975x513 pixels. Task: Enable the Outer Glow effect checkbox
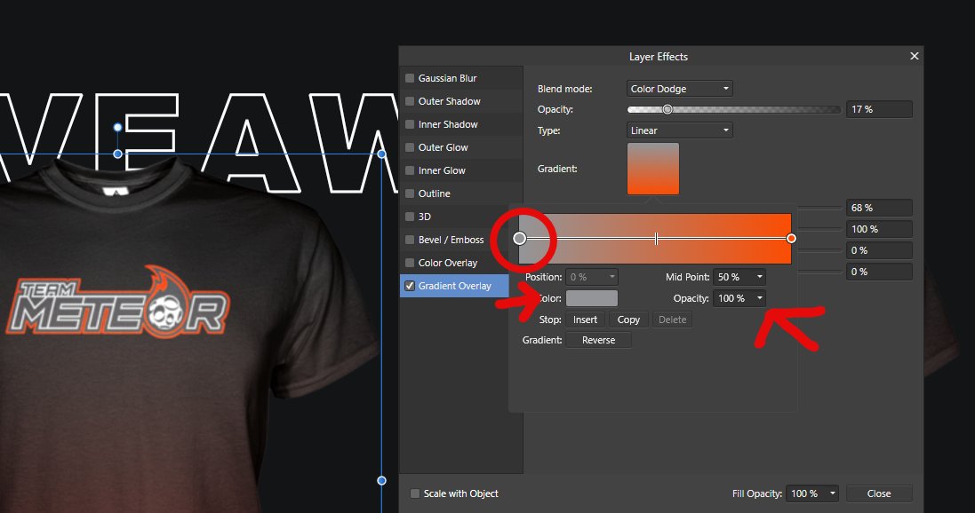[x=410, y=147]
